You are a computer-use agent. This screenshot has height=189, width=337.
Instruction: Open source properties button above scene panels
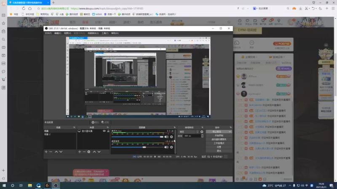click(x=95, y=122)
